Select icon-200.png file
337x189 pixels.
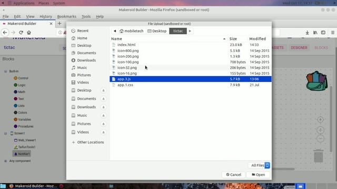pyautogui.click(x=191, y=56)
